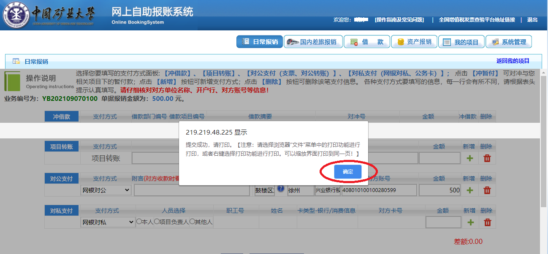
Task: Click red trash icon in 对公支付 row
Action: point(487,190)
